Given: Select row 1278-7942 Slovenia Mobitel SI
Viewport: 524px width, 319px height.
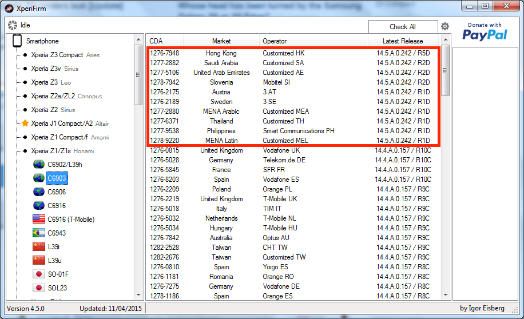Looking at the screenshot, I should coord(293,82).
